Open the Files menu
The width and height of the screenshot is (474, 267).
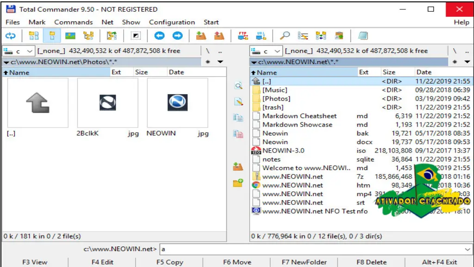click(x=12, y=22)
